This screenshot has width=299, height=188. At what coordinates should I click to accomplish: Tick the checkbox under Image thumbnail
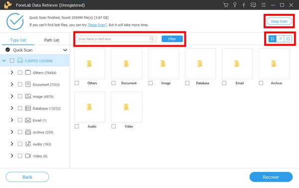[x=150, y=83]
